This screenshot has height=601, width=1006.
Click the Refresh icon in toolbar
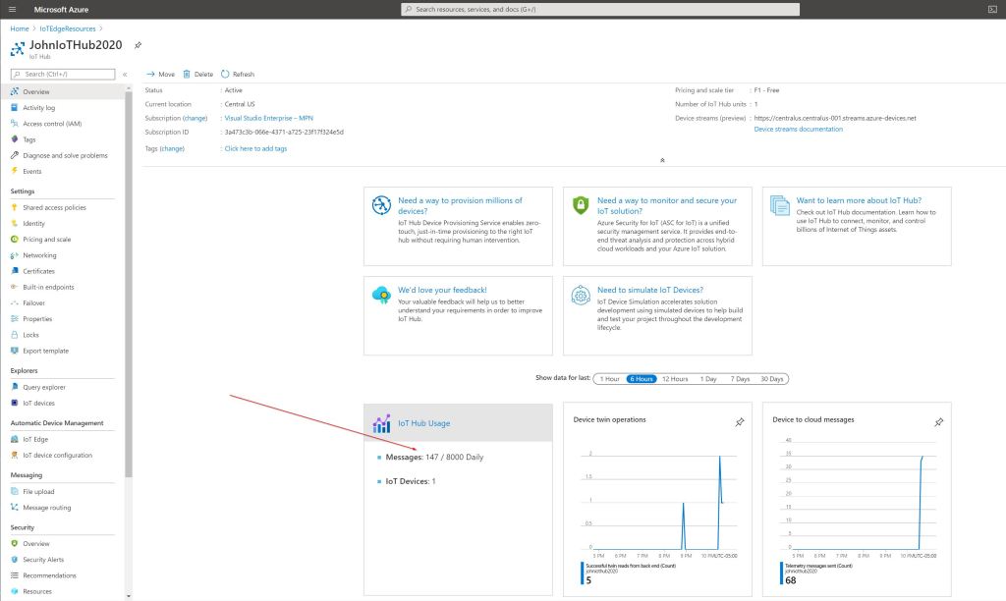[225, 74]
